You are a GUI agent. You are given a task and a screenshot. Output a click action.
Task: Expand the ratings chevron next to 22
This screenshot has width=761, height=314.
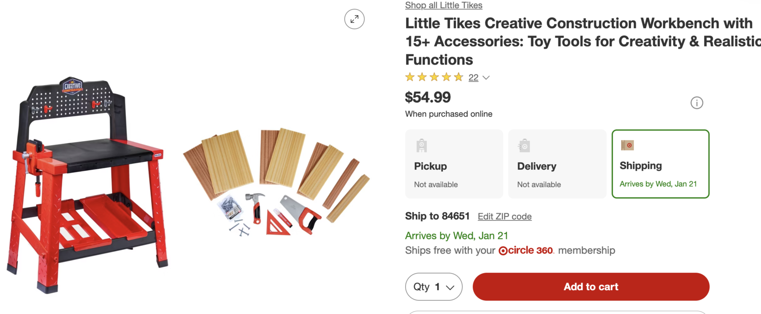(486, 78)
